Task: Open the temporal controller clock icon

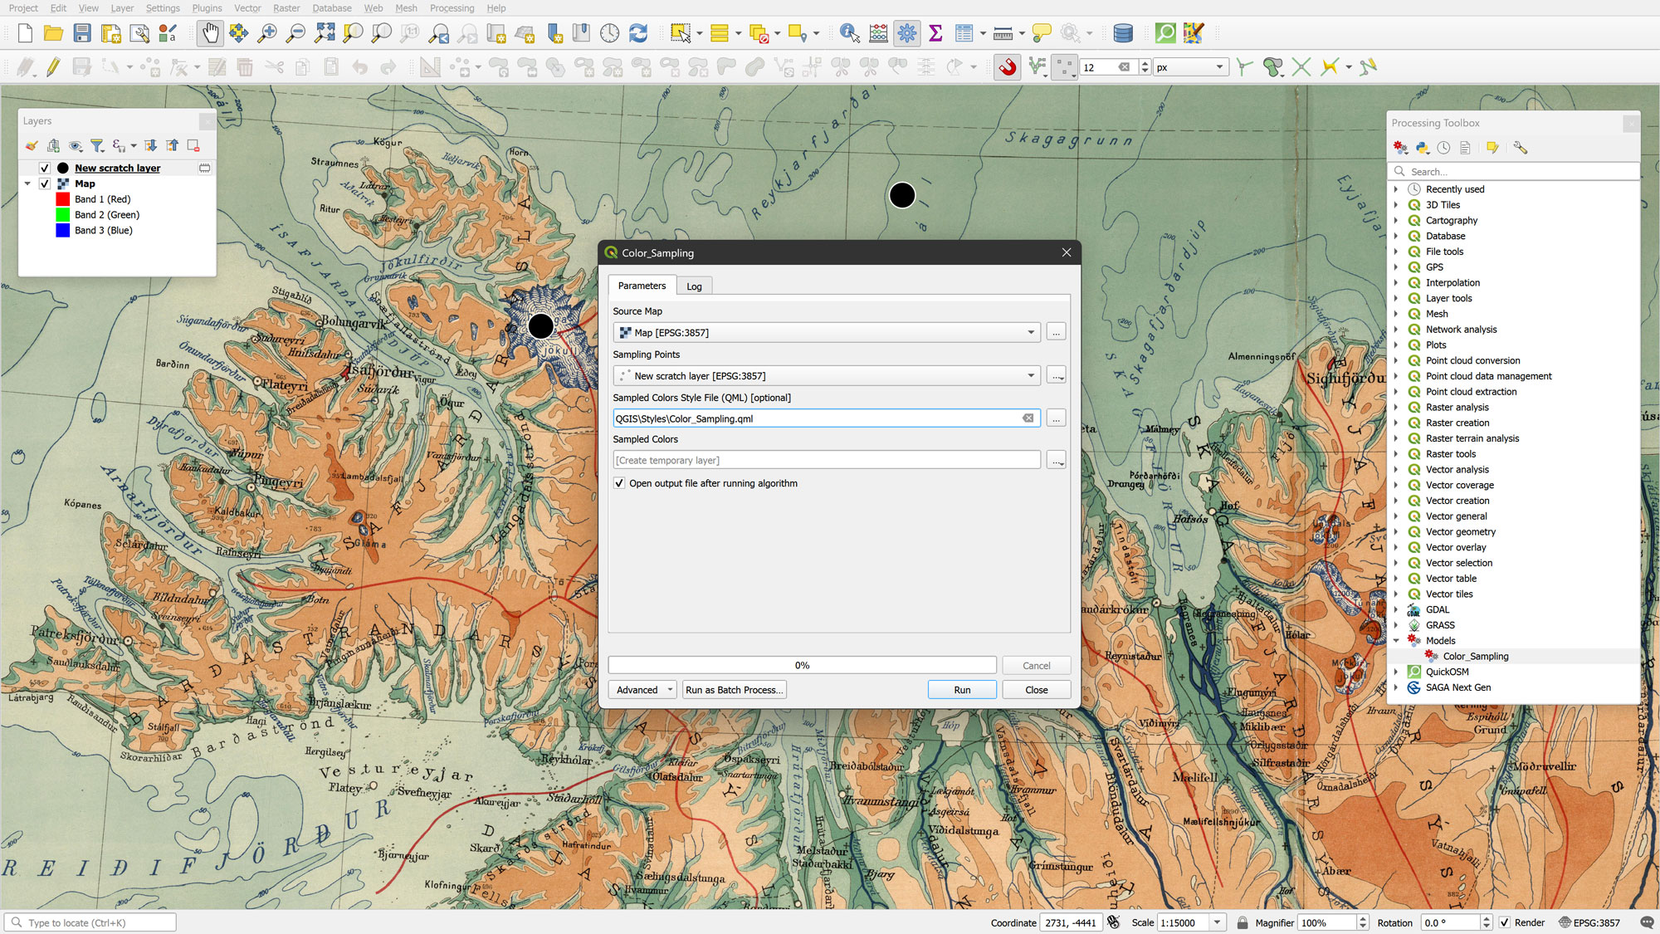Action: 609,33
